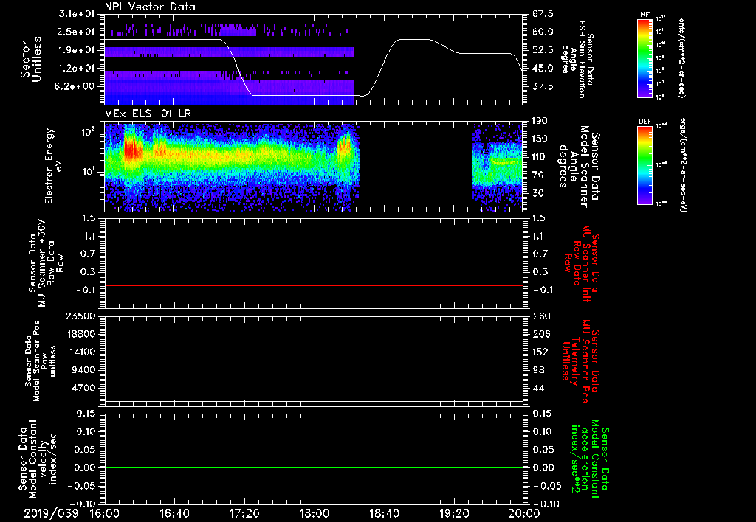This screenshot has height=522, width=756.
Task: Click the "19:20" time tick label
Action: (454, 513)
